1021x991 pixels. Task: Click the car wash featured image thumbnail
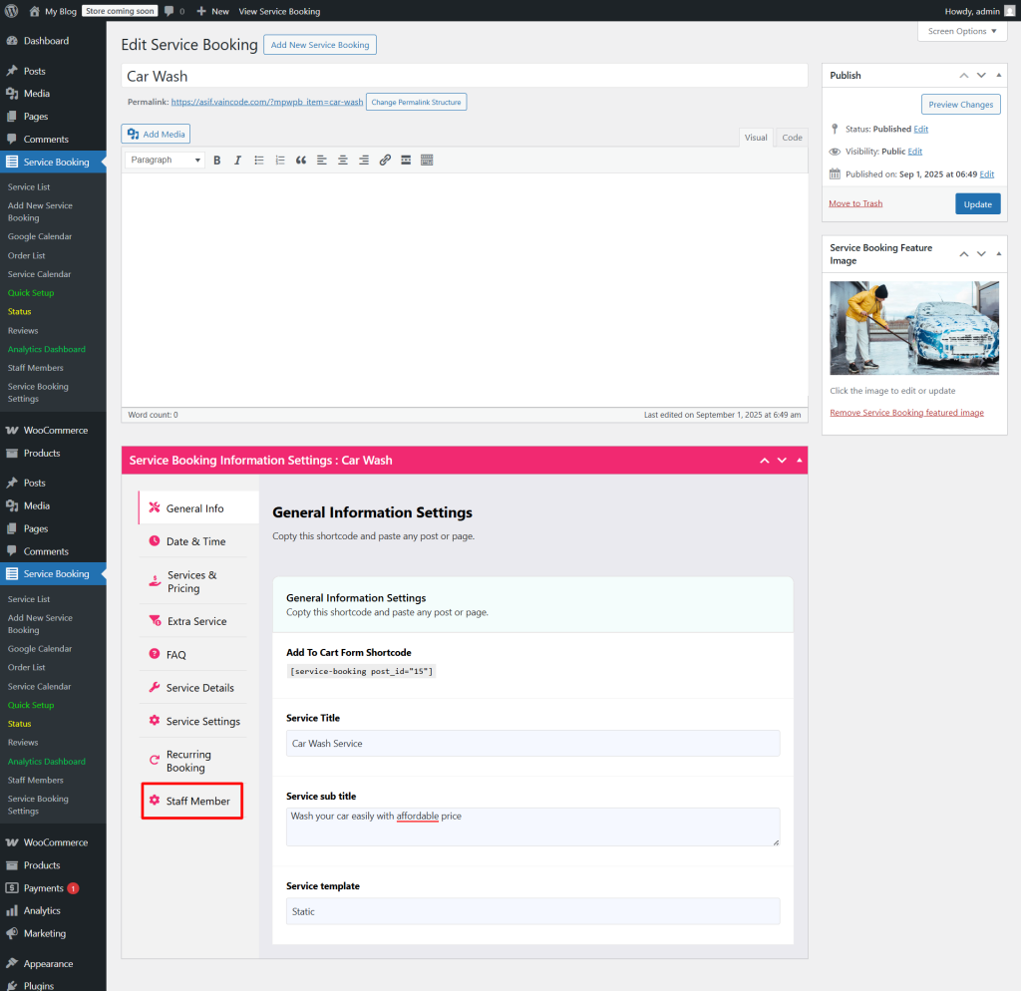pos(913,327)
